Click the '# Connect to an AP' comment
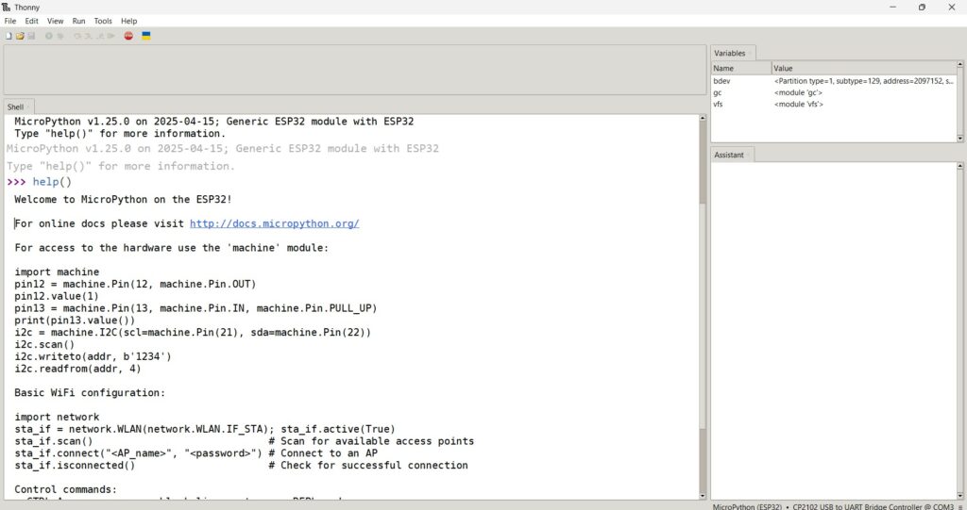This screenshot has height=510, width=967. click(x=323, y=453)
